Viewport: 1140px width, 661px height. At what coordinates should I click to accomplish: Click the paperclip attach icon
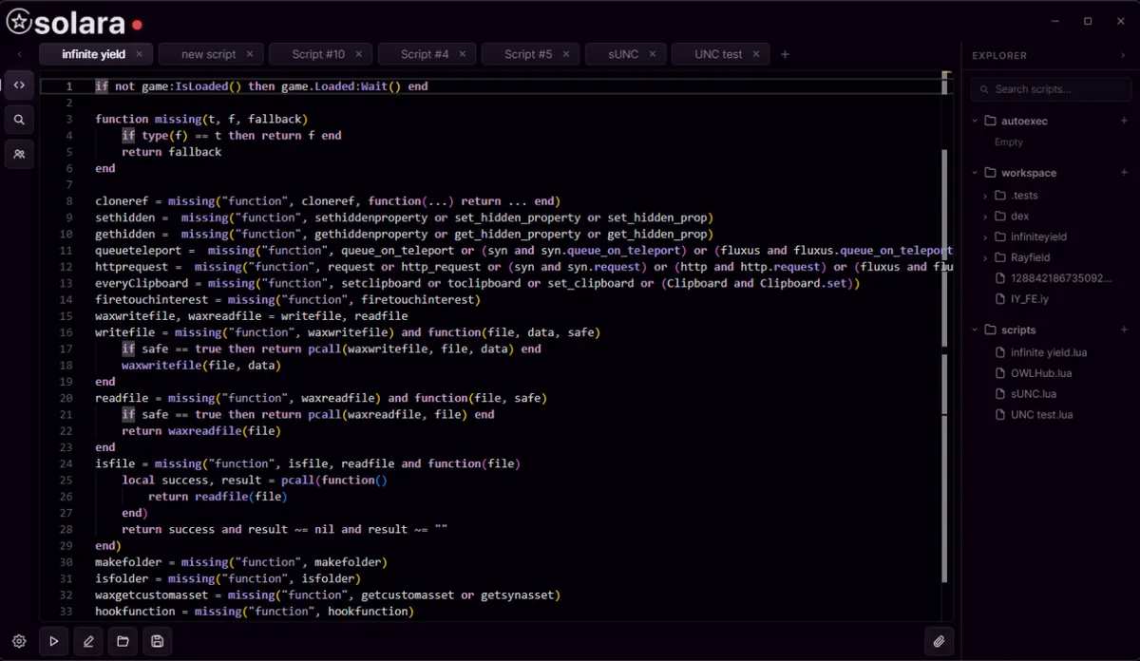point(939,641)
